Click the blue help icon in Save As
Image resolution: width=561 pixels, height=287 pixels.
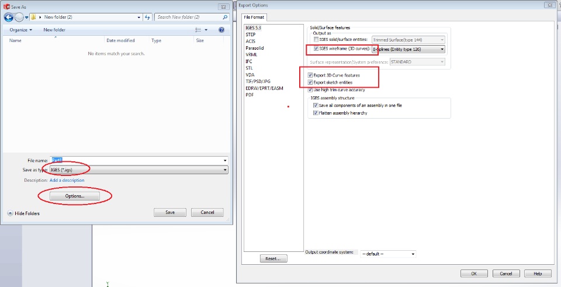221,30
